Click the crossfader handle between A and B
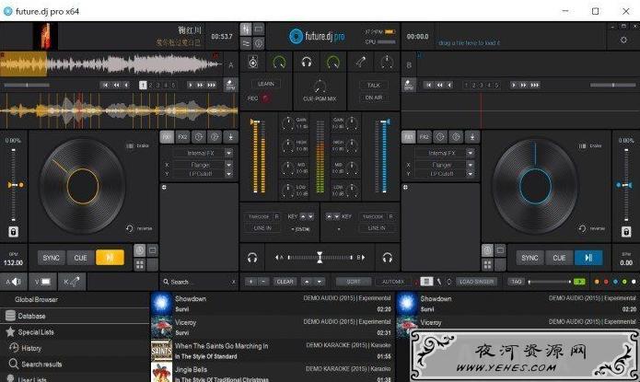This screenshot has width=640, height=382. pos(320,258)
